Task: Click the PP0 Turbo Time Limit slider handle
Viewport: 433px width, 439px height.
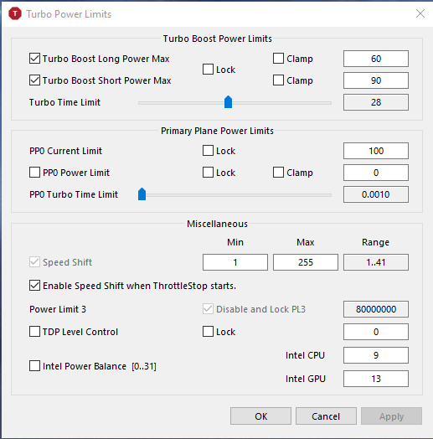Action: tap(142, 194)
